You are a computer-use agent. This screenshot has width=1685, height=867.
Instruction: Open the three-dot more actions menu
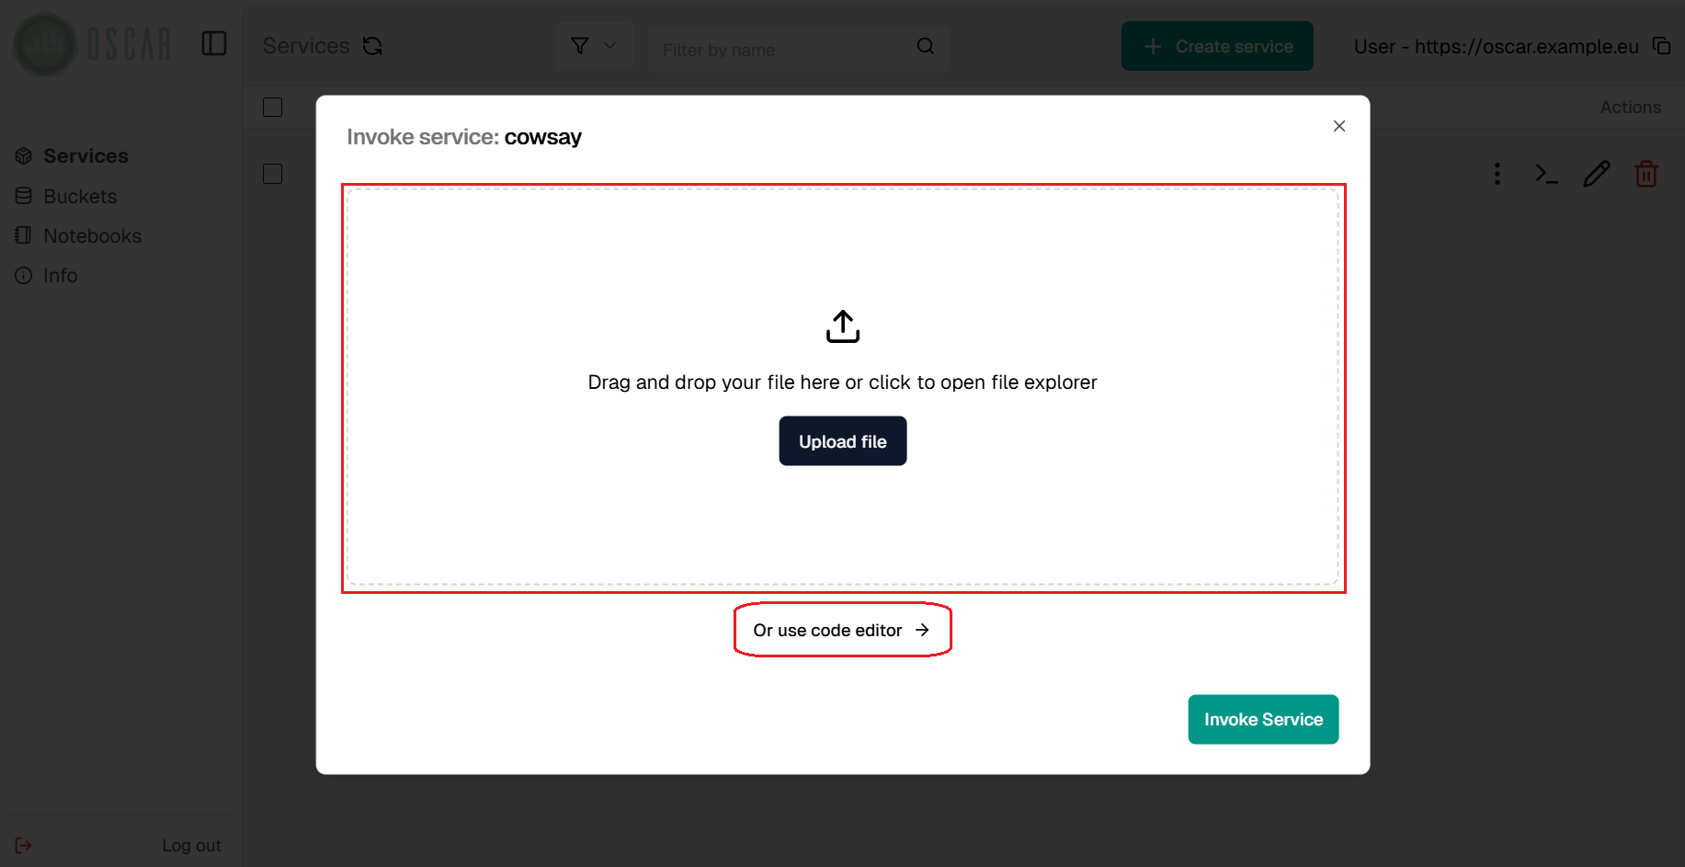coord(1497,174)
